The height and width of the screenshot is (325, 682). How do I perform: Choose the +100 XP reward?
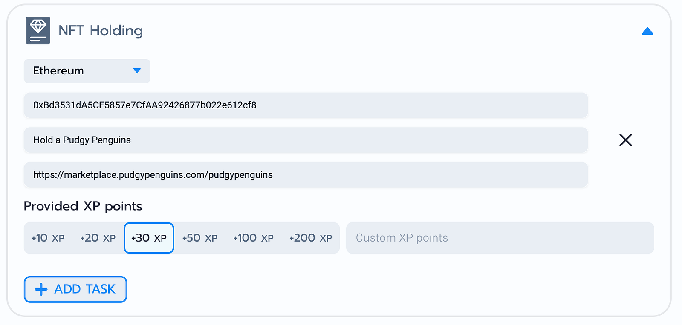pos(253,238)
